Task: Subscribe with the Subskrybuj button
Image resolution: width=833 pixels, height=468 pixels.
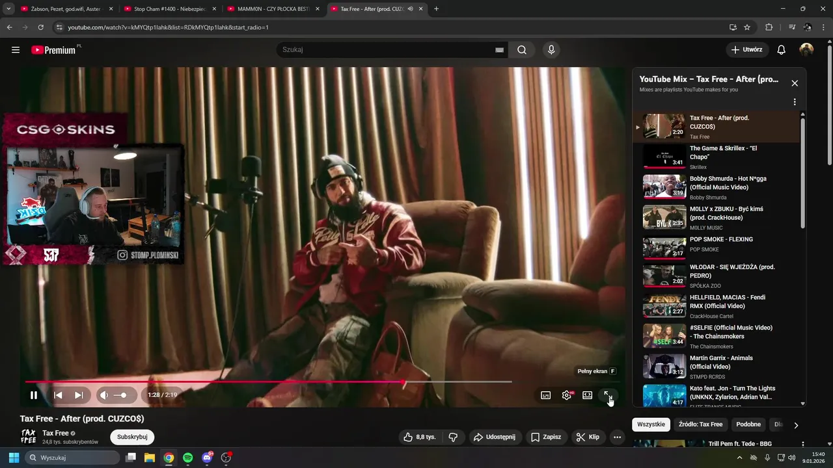Action: tap(132, 437)
